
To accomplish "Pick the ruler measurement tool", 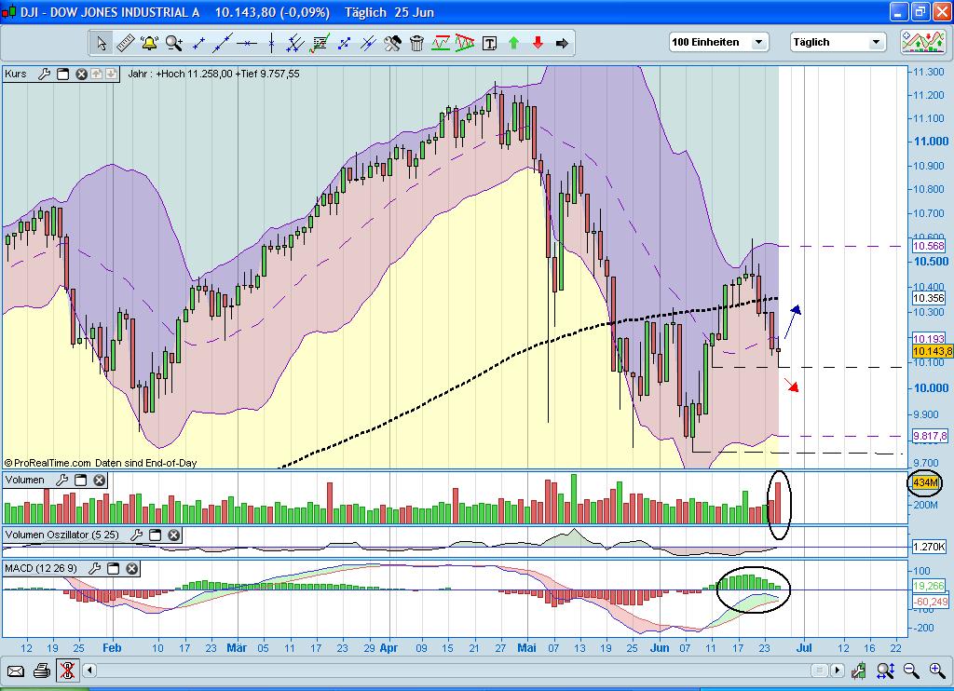I will (x=126, y=43).
